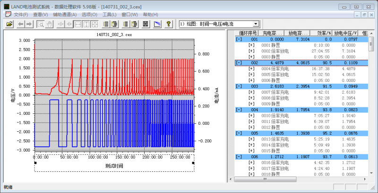Collapse cycle 002 row
This screenshot has height=193, width=378.
tap(239, 63)
